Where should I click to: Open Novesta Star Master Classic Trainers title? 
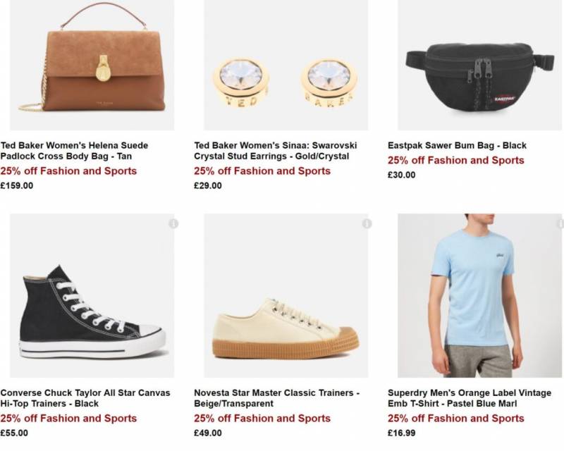276,398
